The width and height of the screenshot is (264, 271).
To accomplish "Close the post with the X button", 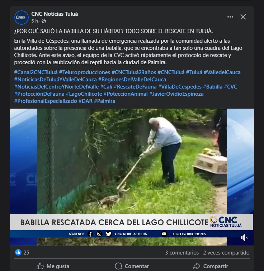I will coord(243,17).
